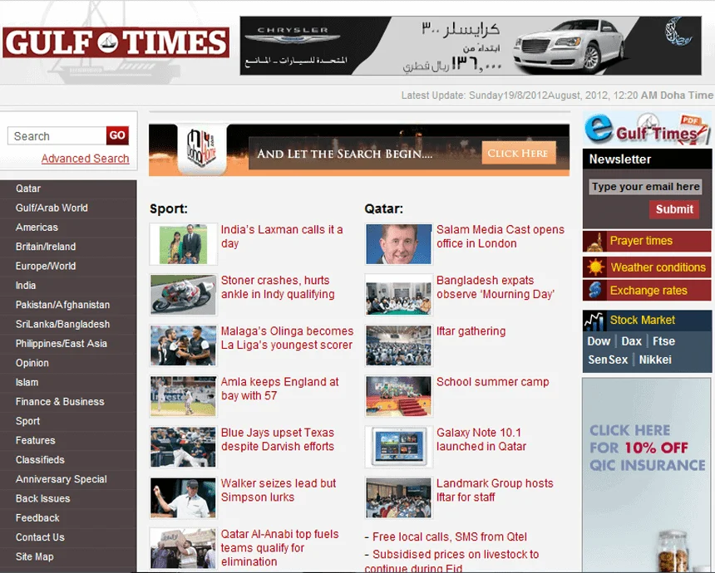This screenshot has width=715, height=573.
Task: Open Britain/Ireland news section
Action: [46, 247]
